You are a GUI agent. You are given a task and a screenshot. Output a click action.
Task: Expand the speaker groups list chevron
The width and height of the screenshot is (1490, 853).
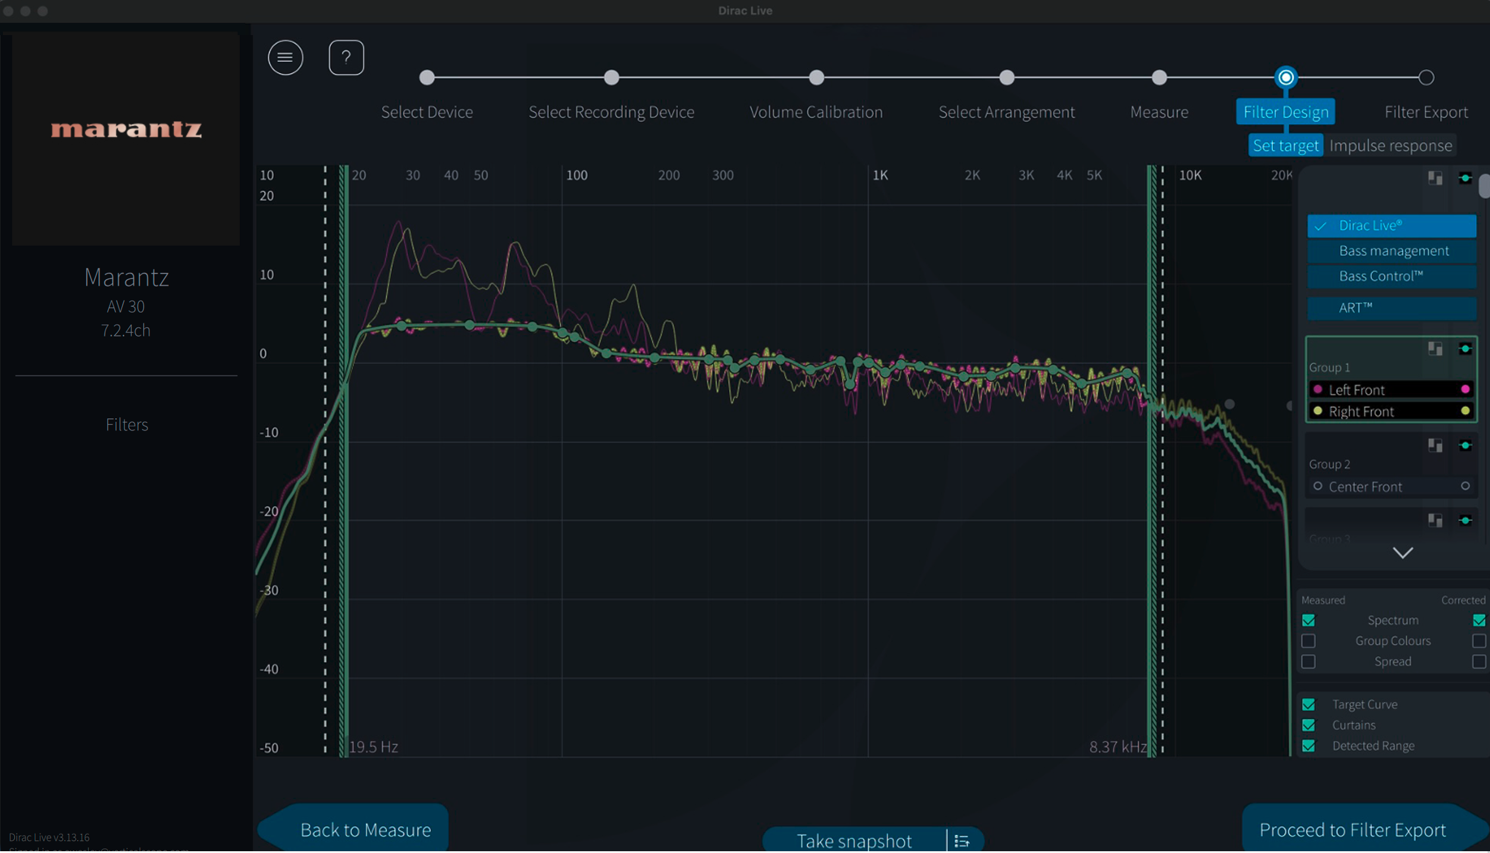(1403, 554)
